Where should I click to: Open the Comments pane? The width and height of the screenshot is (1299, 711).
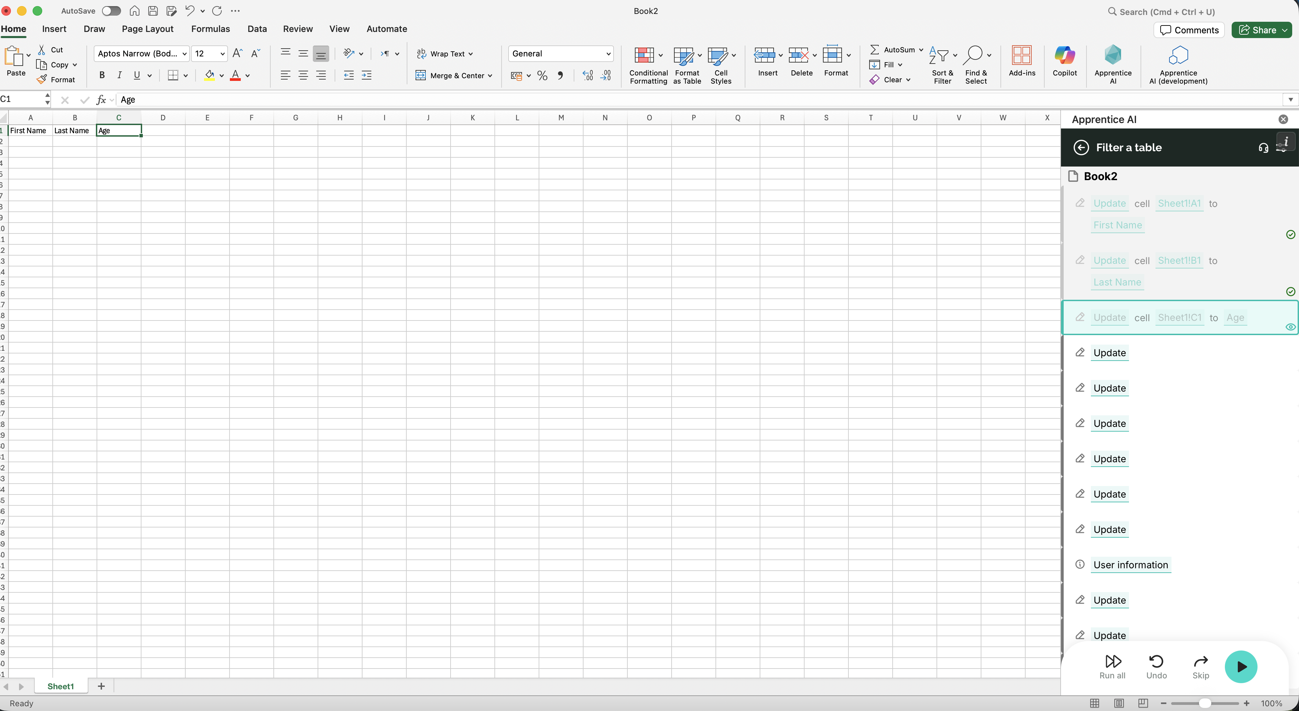1189,30
